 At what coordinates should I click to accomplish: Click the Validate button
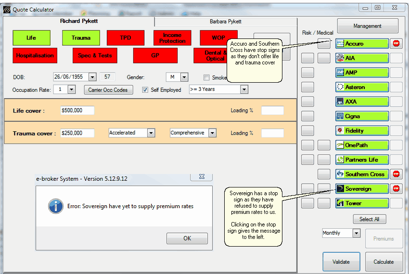pyautogui.click(x=341, y=262)
